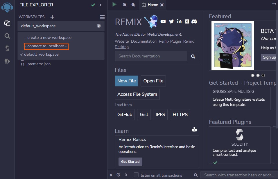Click Get Started under Remix Basics

coord(130,162)
